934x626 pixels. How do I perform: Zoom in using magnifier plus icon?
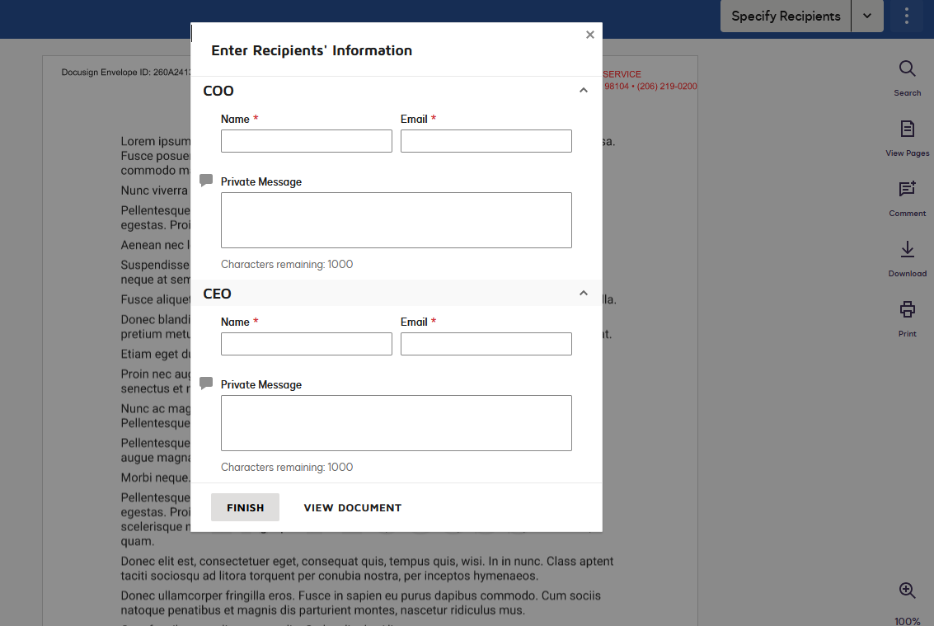click(907, 591)
